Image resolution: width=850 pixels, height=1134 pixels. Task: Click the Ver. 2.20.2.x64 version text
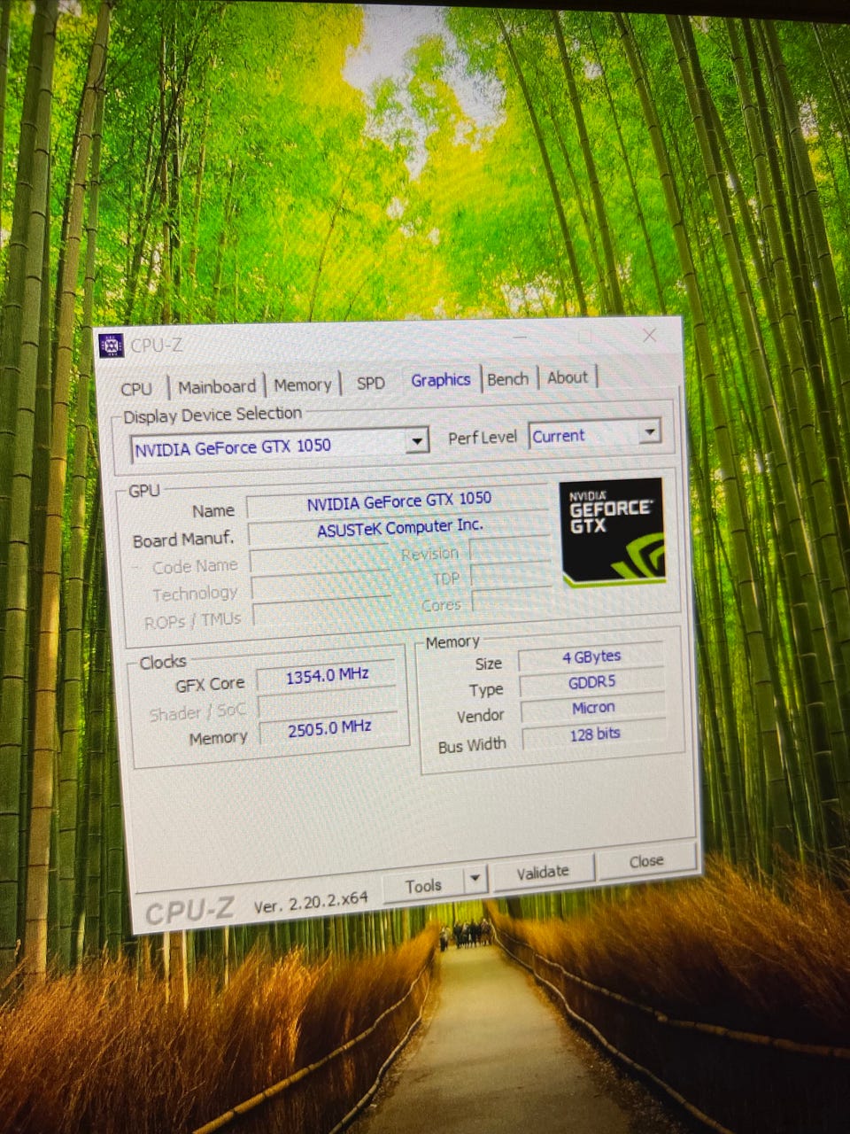[x=310, y=903]
